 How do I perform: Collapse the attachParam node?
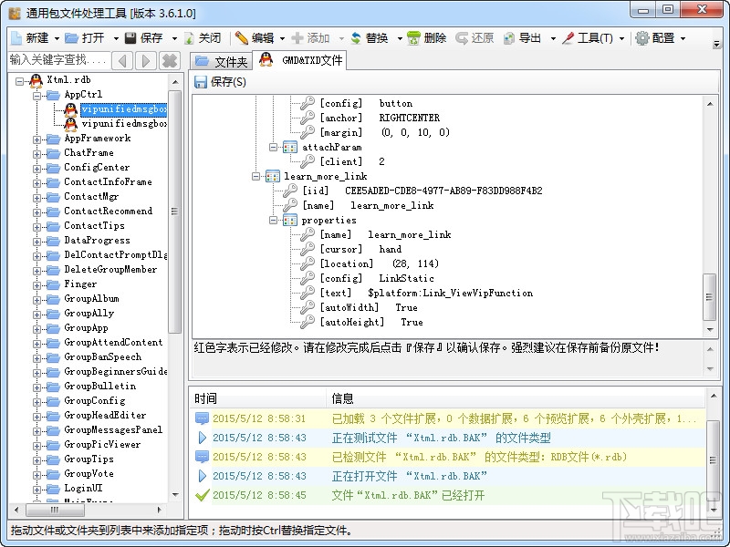[274, 147]
